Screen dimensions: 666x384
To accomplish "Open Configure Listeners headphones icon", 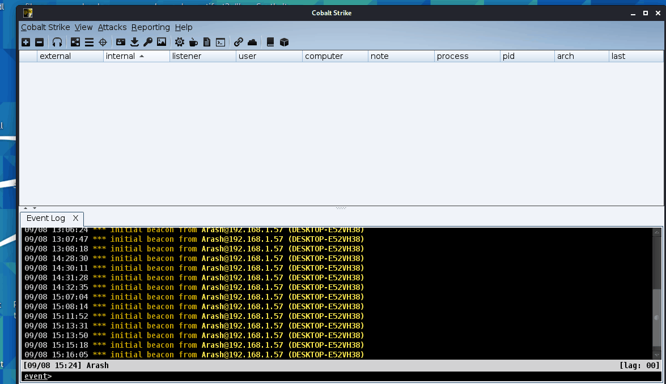I will (x=57, y=42).
